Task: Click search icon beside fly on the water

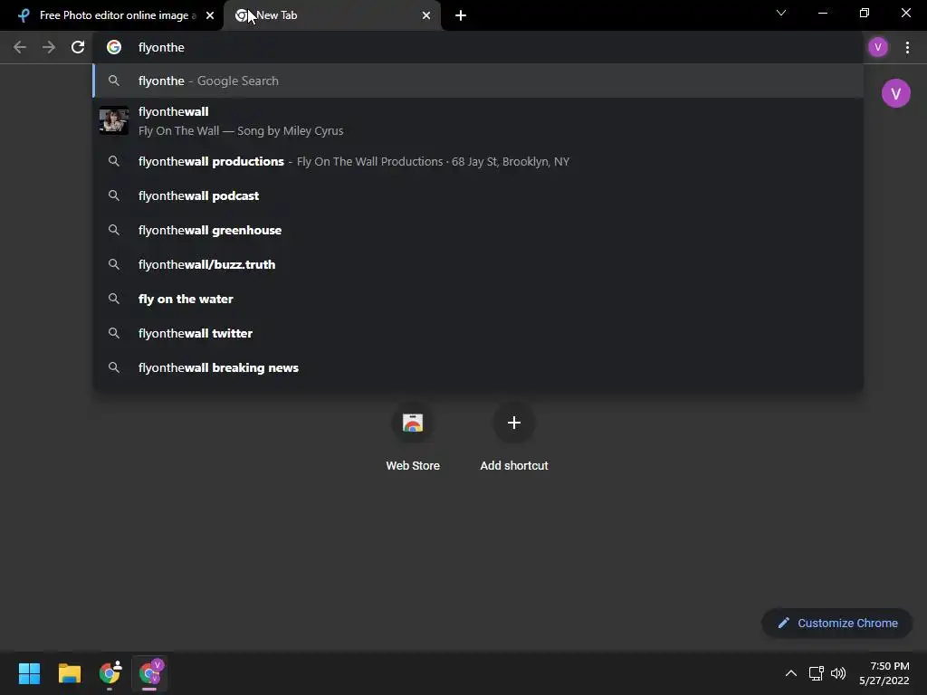Action: pos(114,299)
